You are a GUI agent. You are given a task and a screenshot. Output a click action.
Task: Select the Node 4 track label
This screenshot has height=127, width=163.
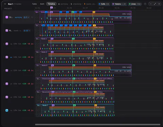44,65
